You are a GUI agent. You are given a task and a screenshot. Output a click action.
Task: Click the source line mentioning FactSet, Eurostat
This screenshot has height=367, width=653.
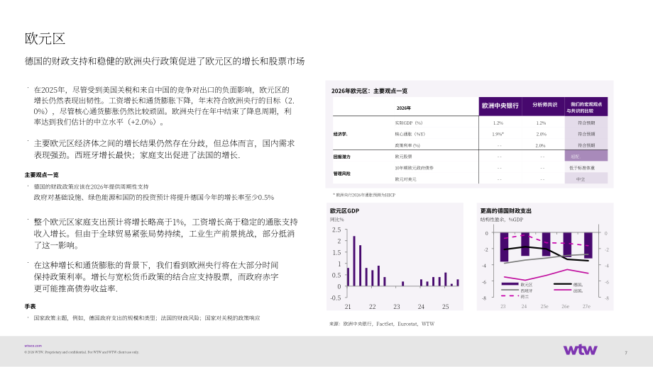point(382,324)
